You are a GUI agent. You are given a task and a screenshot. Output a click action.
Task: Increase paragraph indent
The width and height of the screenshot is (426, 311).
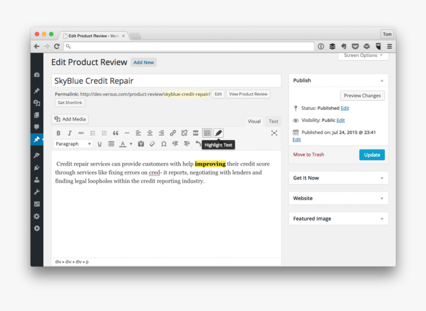(x=187, y=144)
